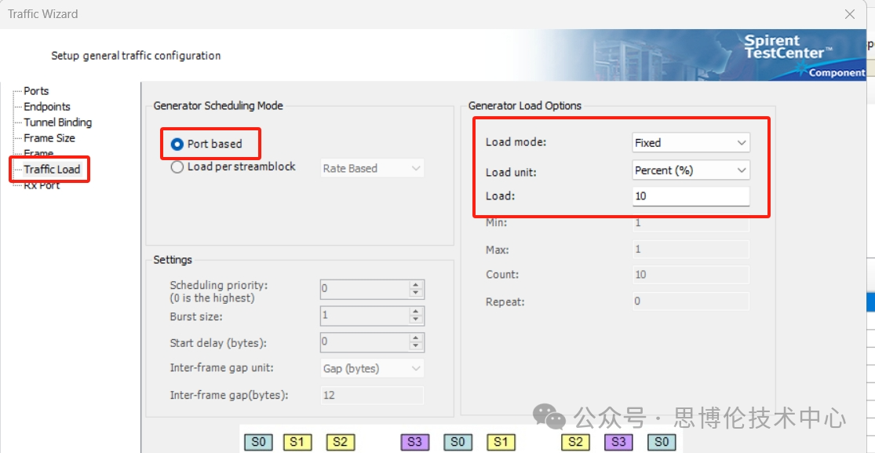The width and height of the screenshot is (875, 453).
Task: Go to Endpoints step in tree
Action: click(x=47, y=107)
